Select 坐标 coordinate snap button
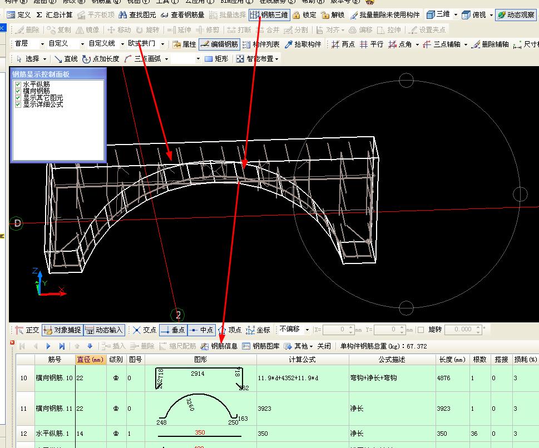This screenshot has width=539, height=448. (x=258, y=330)
